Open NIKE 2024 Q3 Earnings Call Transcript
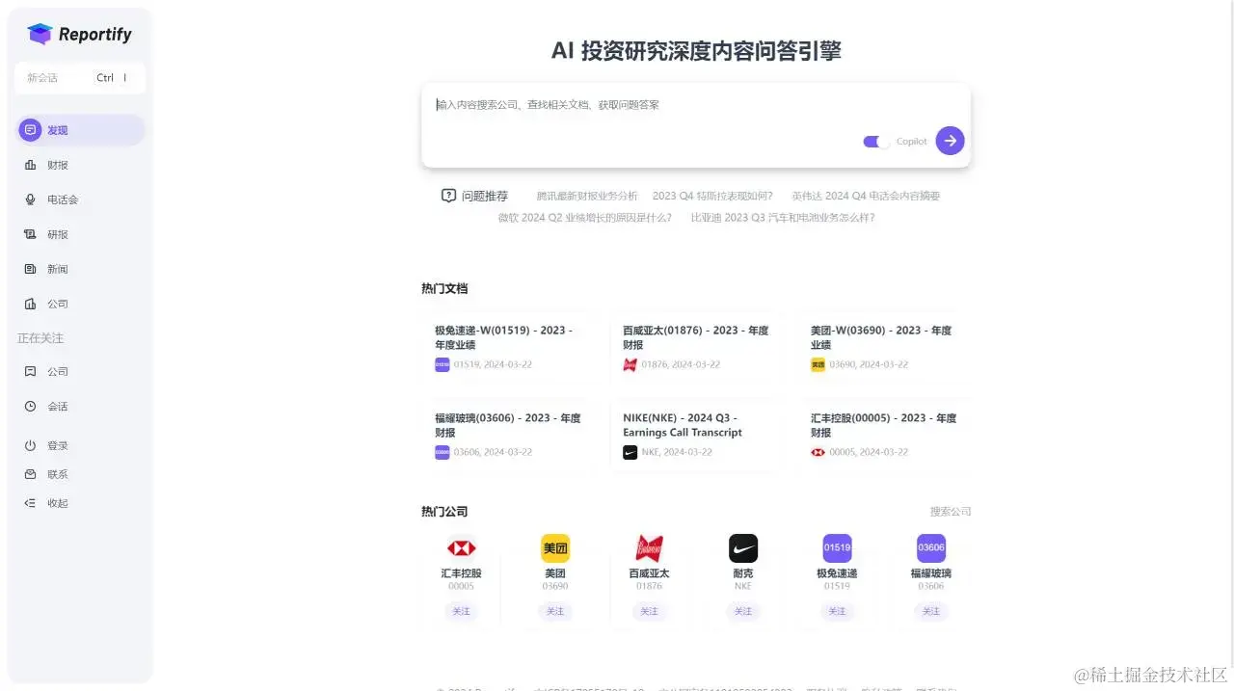The width and height of the screenshot is (1234, 691). pyautogui.click(x=695, y=435)
